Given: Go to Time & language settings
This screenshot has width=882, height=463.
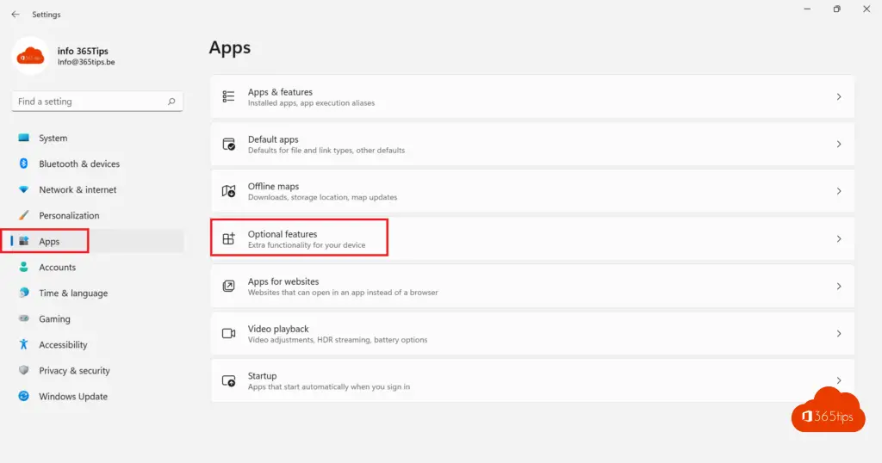Looking at the screenshot, I should click(73, 293).
